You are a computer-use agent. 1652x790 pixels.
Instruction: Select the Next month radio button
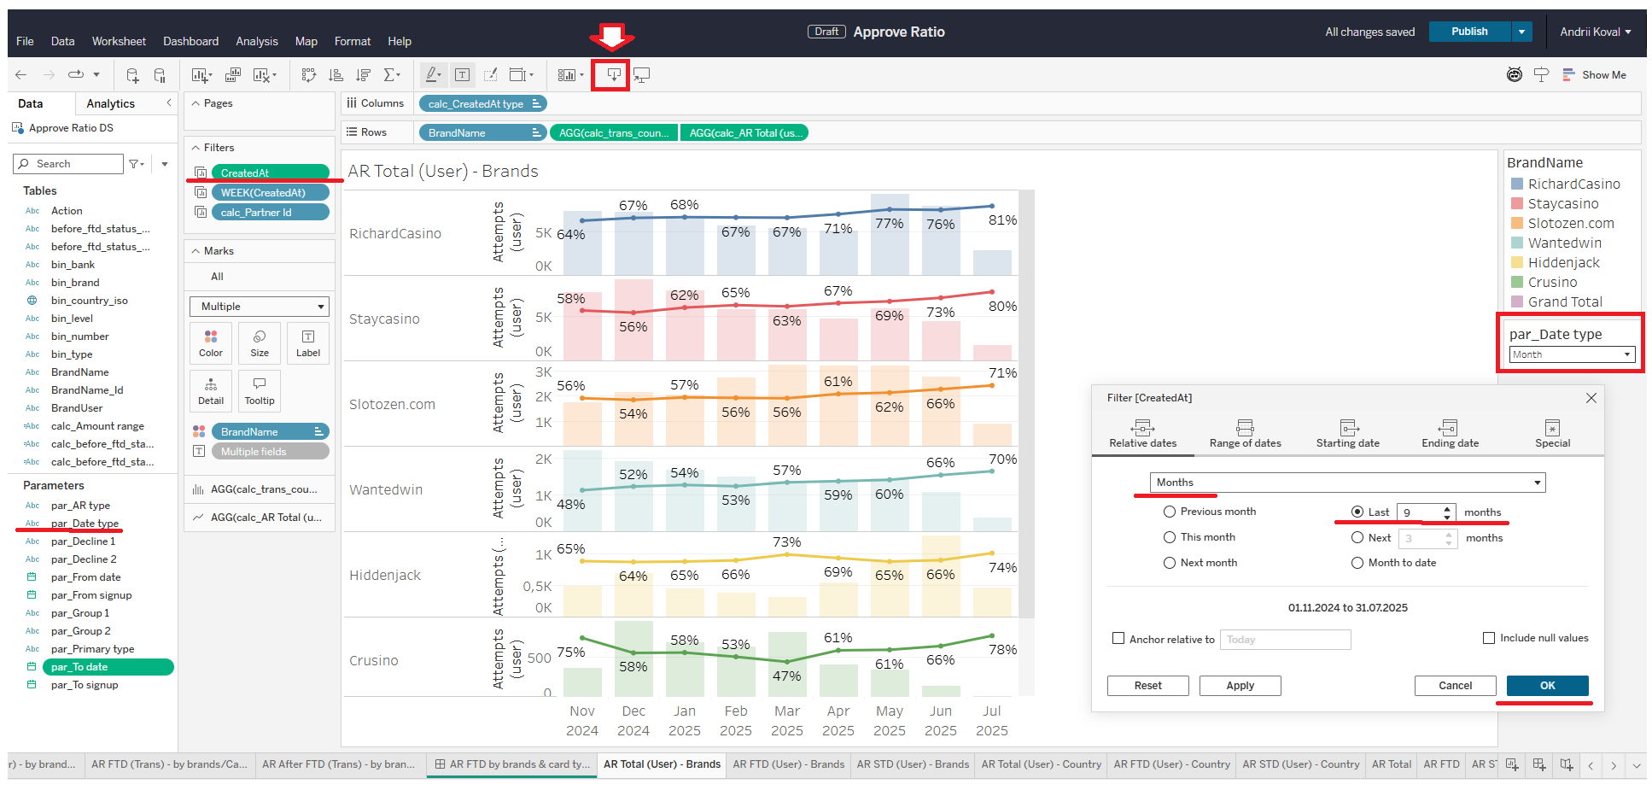[x=1170, y=563]
